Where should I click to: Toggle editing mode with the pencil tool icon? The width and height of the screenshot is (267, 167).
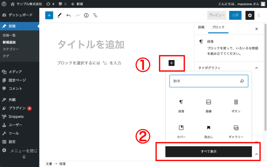(x=59, y=15)
